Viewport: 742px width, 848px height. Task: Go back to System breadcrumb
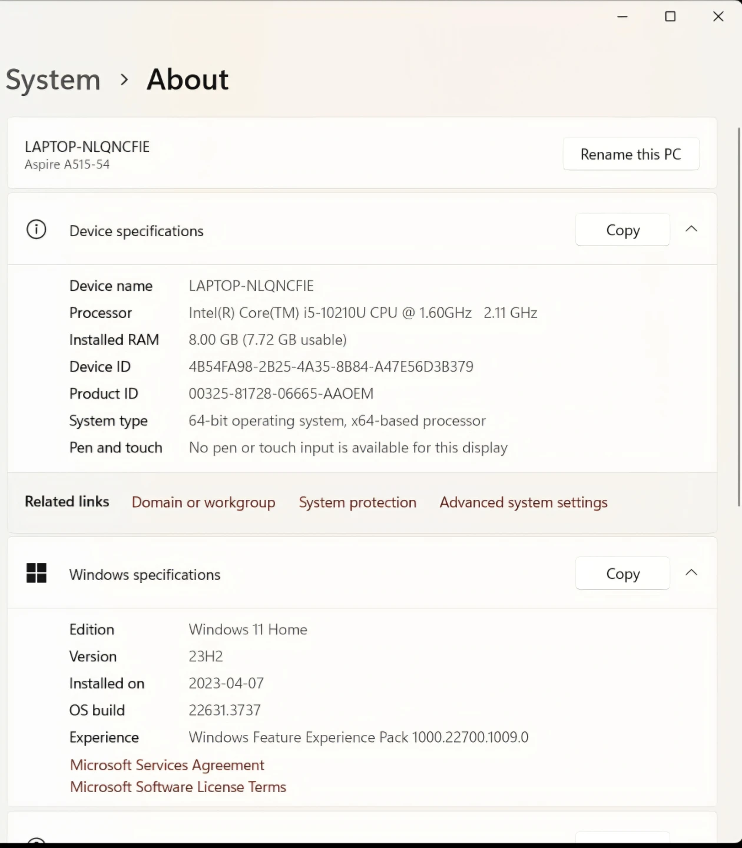[x=53, y=80]
